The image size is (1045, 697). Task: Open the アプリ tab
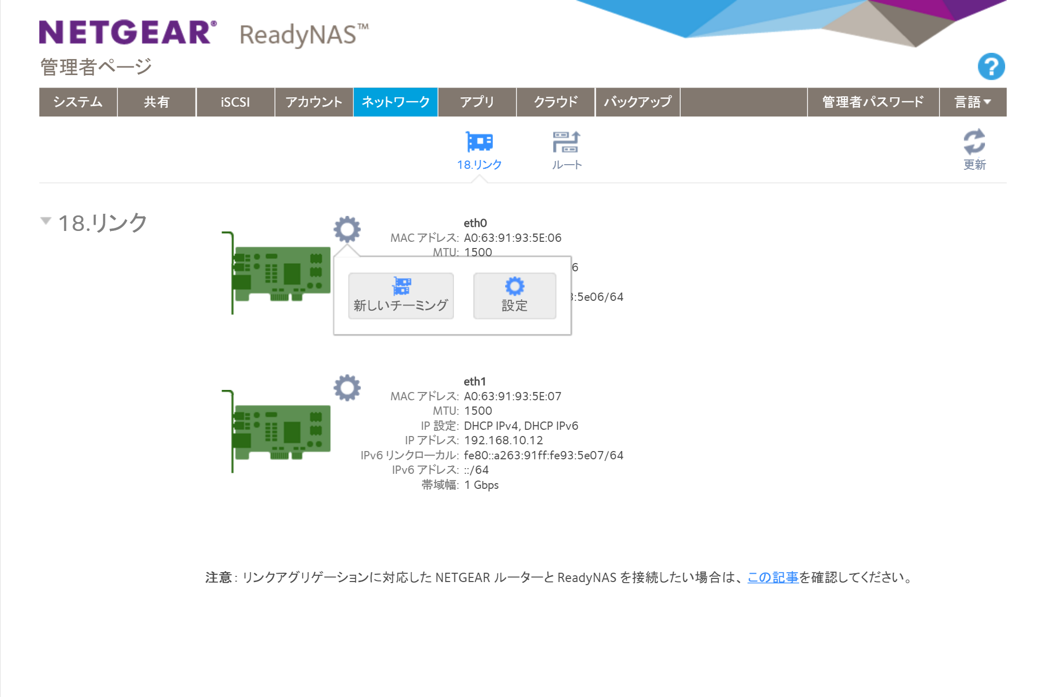(477, 102)
